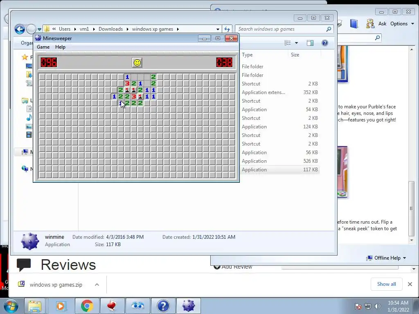419x314 pixels.
Task: Open the recent locations dropdown beside forward arrow
Action: [x=39, y=29]
